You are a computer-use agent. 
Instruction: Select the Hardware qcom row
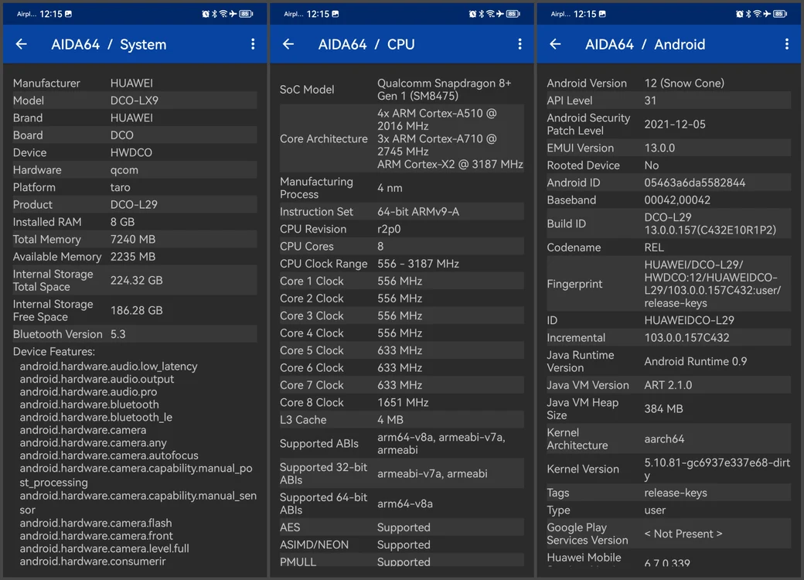tap(135, 170)
